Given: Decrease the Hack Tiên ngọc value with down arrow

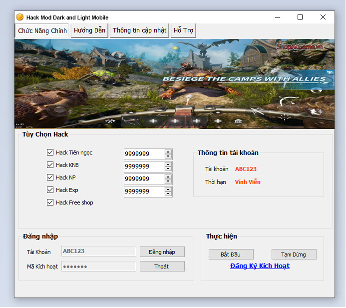Looking at the screenshot, I should 168,156.
